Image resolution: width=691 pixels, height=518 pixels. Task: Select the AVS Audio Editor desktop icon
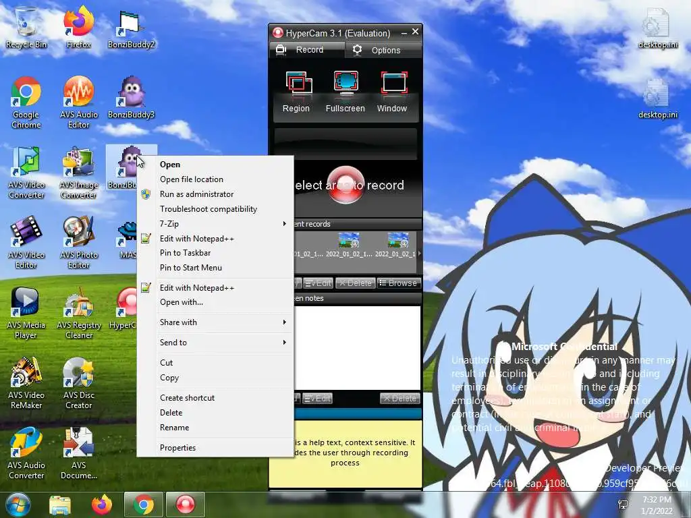tap(78, 103)
